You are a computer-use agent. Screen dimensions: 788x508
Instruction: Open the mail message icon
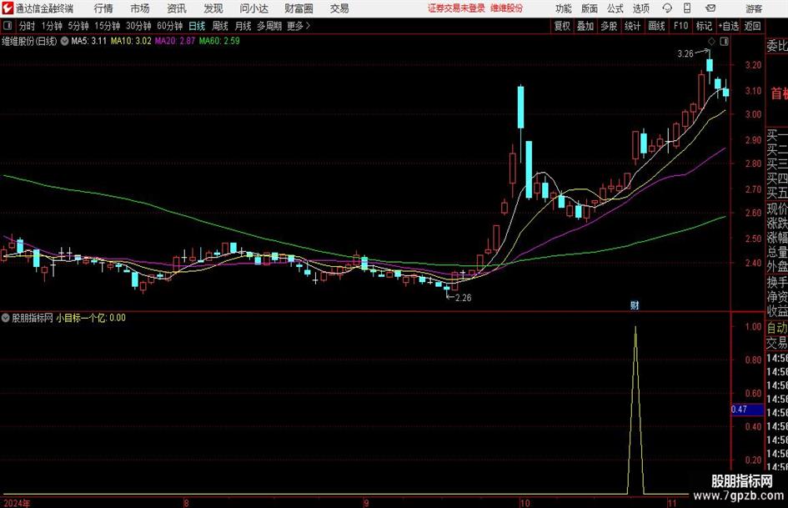pyautogui.click(x=710, y=8)
